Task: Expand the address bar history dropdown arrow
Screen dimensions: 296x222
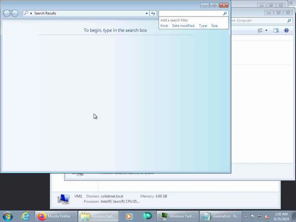Action: (147, 13)
